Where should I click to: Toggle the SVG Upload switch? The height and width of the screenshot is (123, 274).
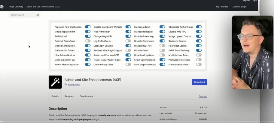pos(88,36)
